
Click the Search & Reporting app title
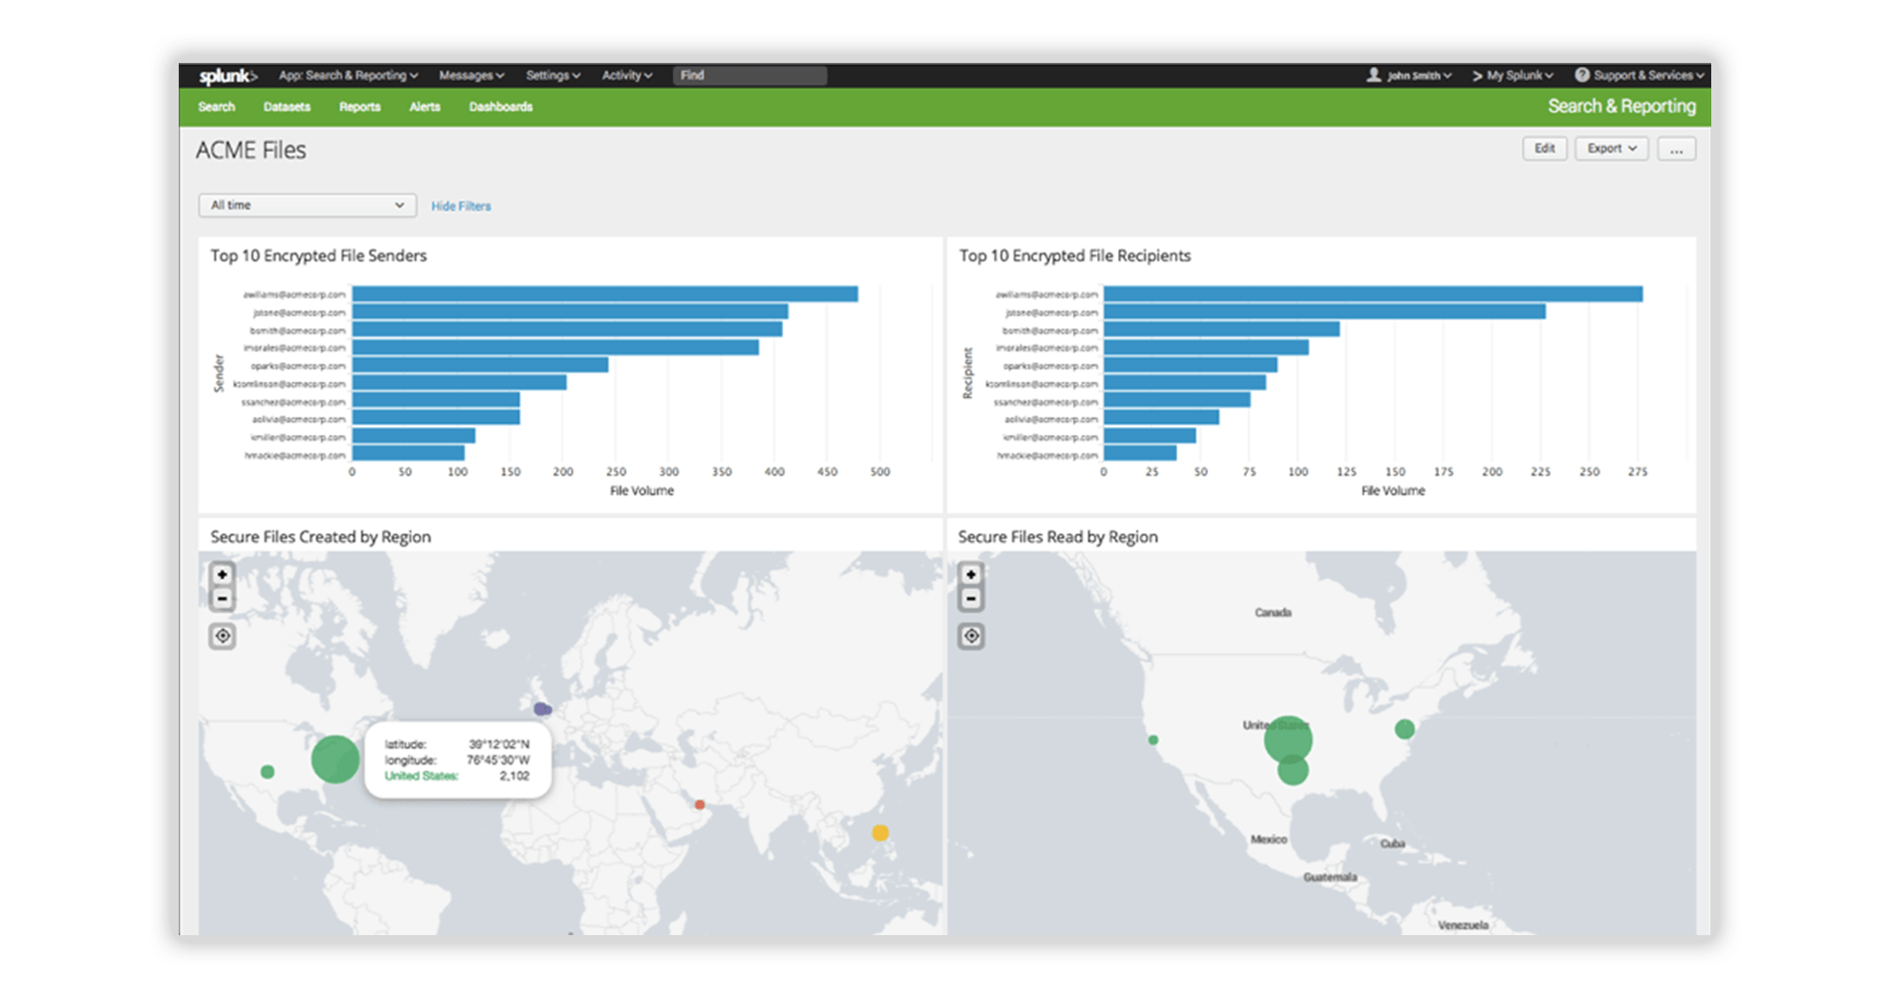click(1621, 107)
